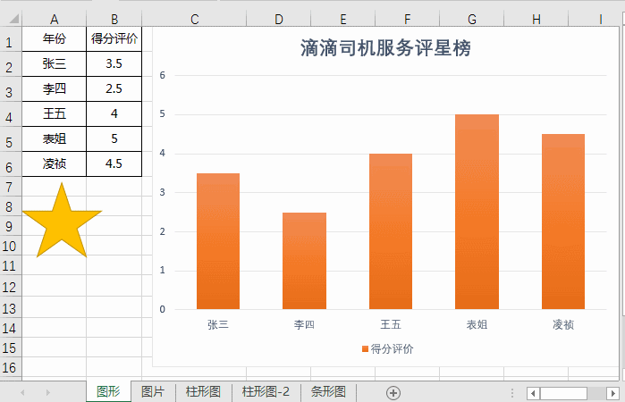Select the 张三 bar in the chart

[x=218, y=241]
